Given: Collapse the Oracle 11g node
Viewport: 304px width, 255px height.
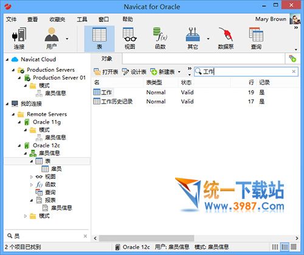Looking at the screenshot, I should tap(19, 122).
